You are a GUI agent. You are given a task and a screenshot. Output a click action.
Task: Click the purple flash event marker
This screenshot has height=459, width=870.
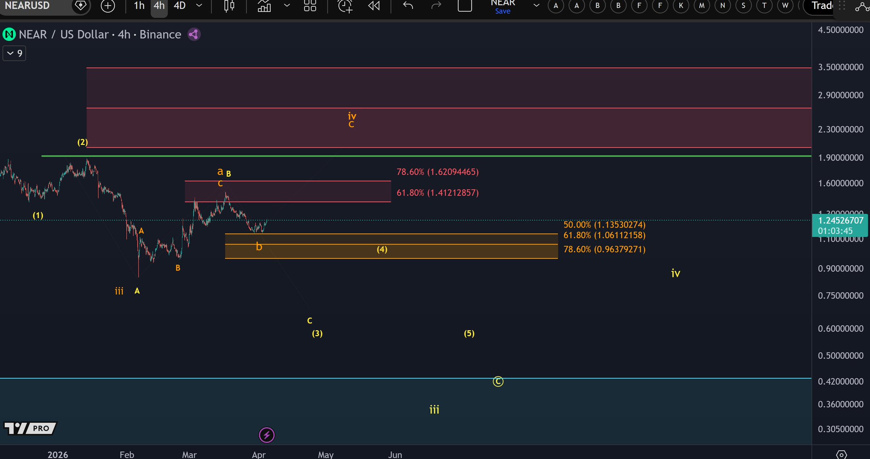[266, 435]
